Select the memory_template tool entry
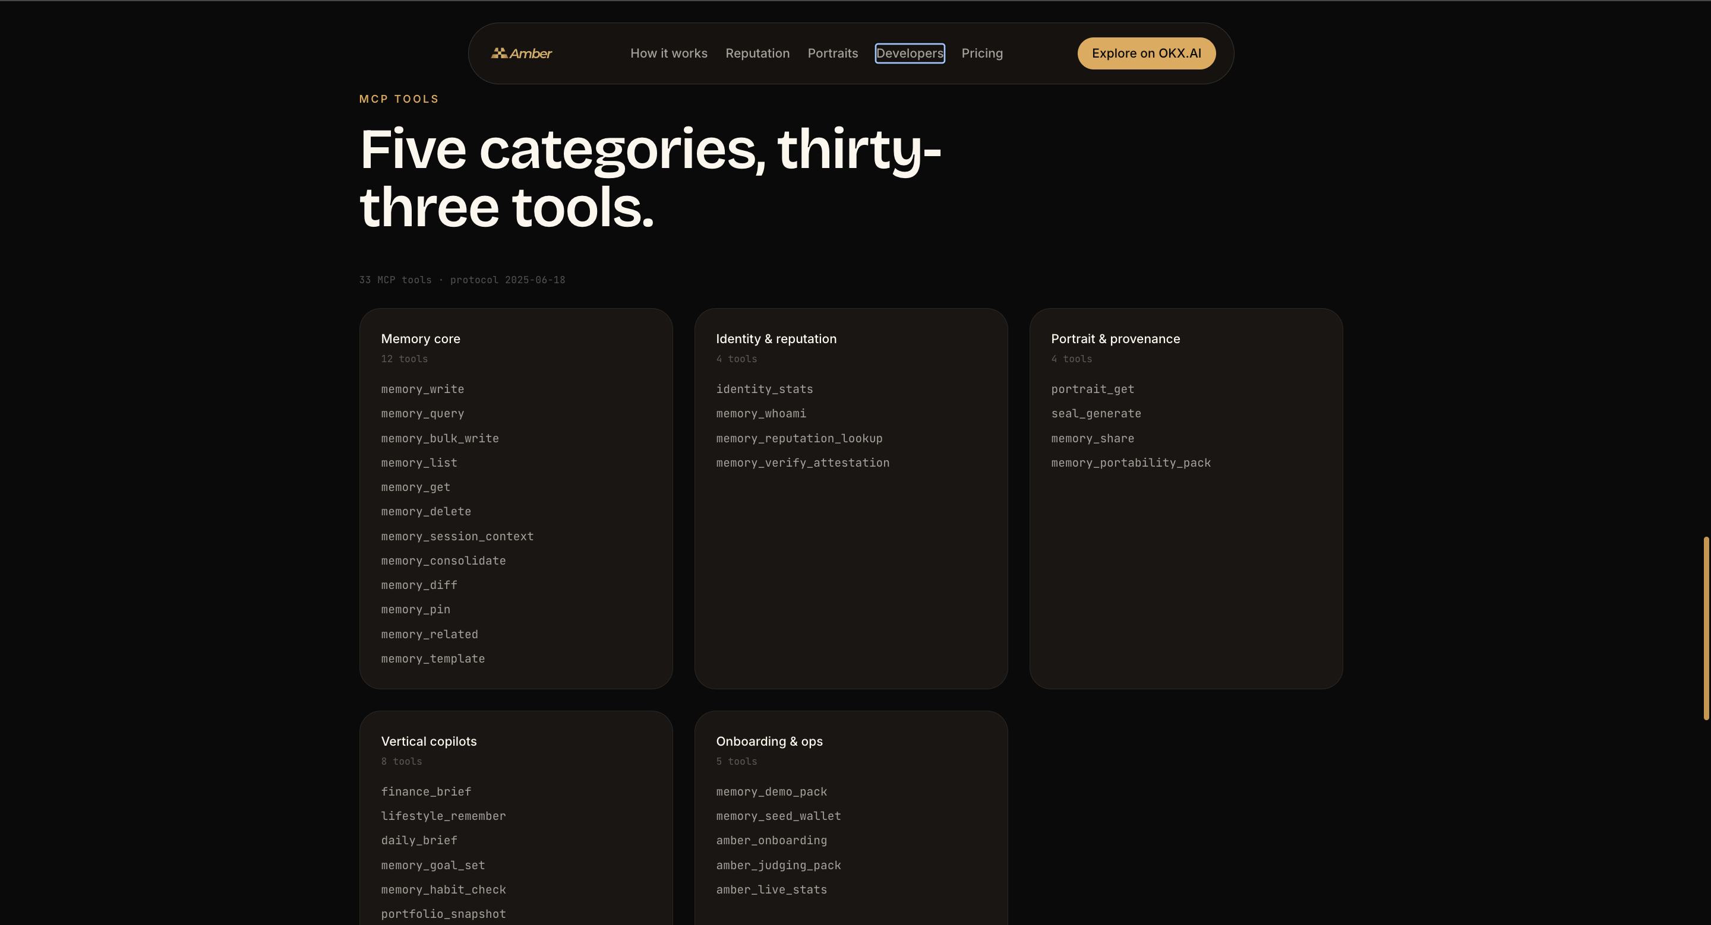Image resolution: width=1711 pixels, height=925 pixels. point(433,659)
